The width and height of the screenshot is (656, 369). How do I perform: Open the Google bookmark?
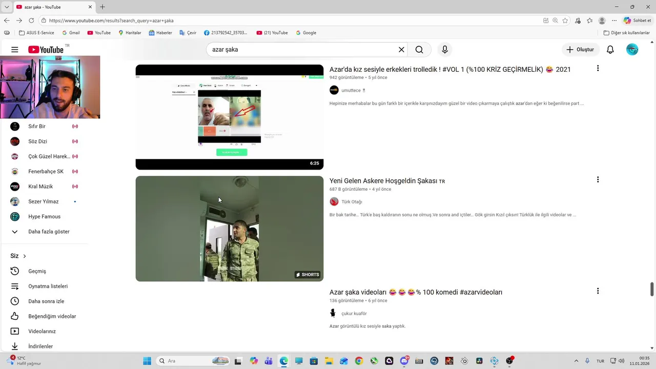306,33
